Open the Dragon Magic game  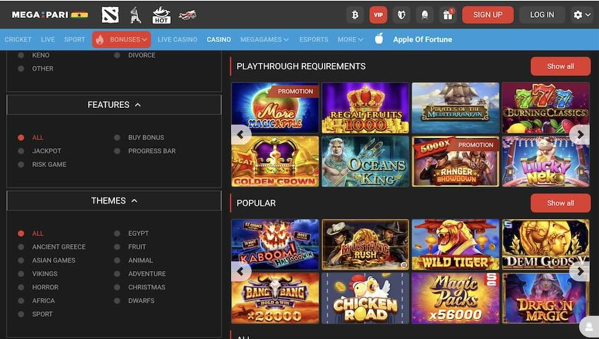tap(545, 298)
